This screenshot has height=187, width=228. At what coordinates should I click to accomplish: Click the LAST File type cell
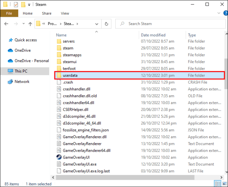click(195, 171)
